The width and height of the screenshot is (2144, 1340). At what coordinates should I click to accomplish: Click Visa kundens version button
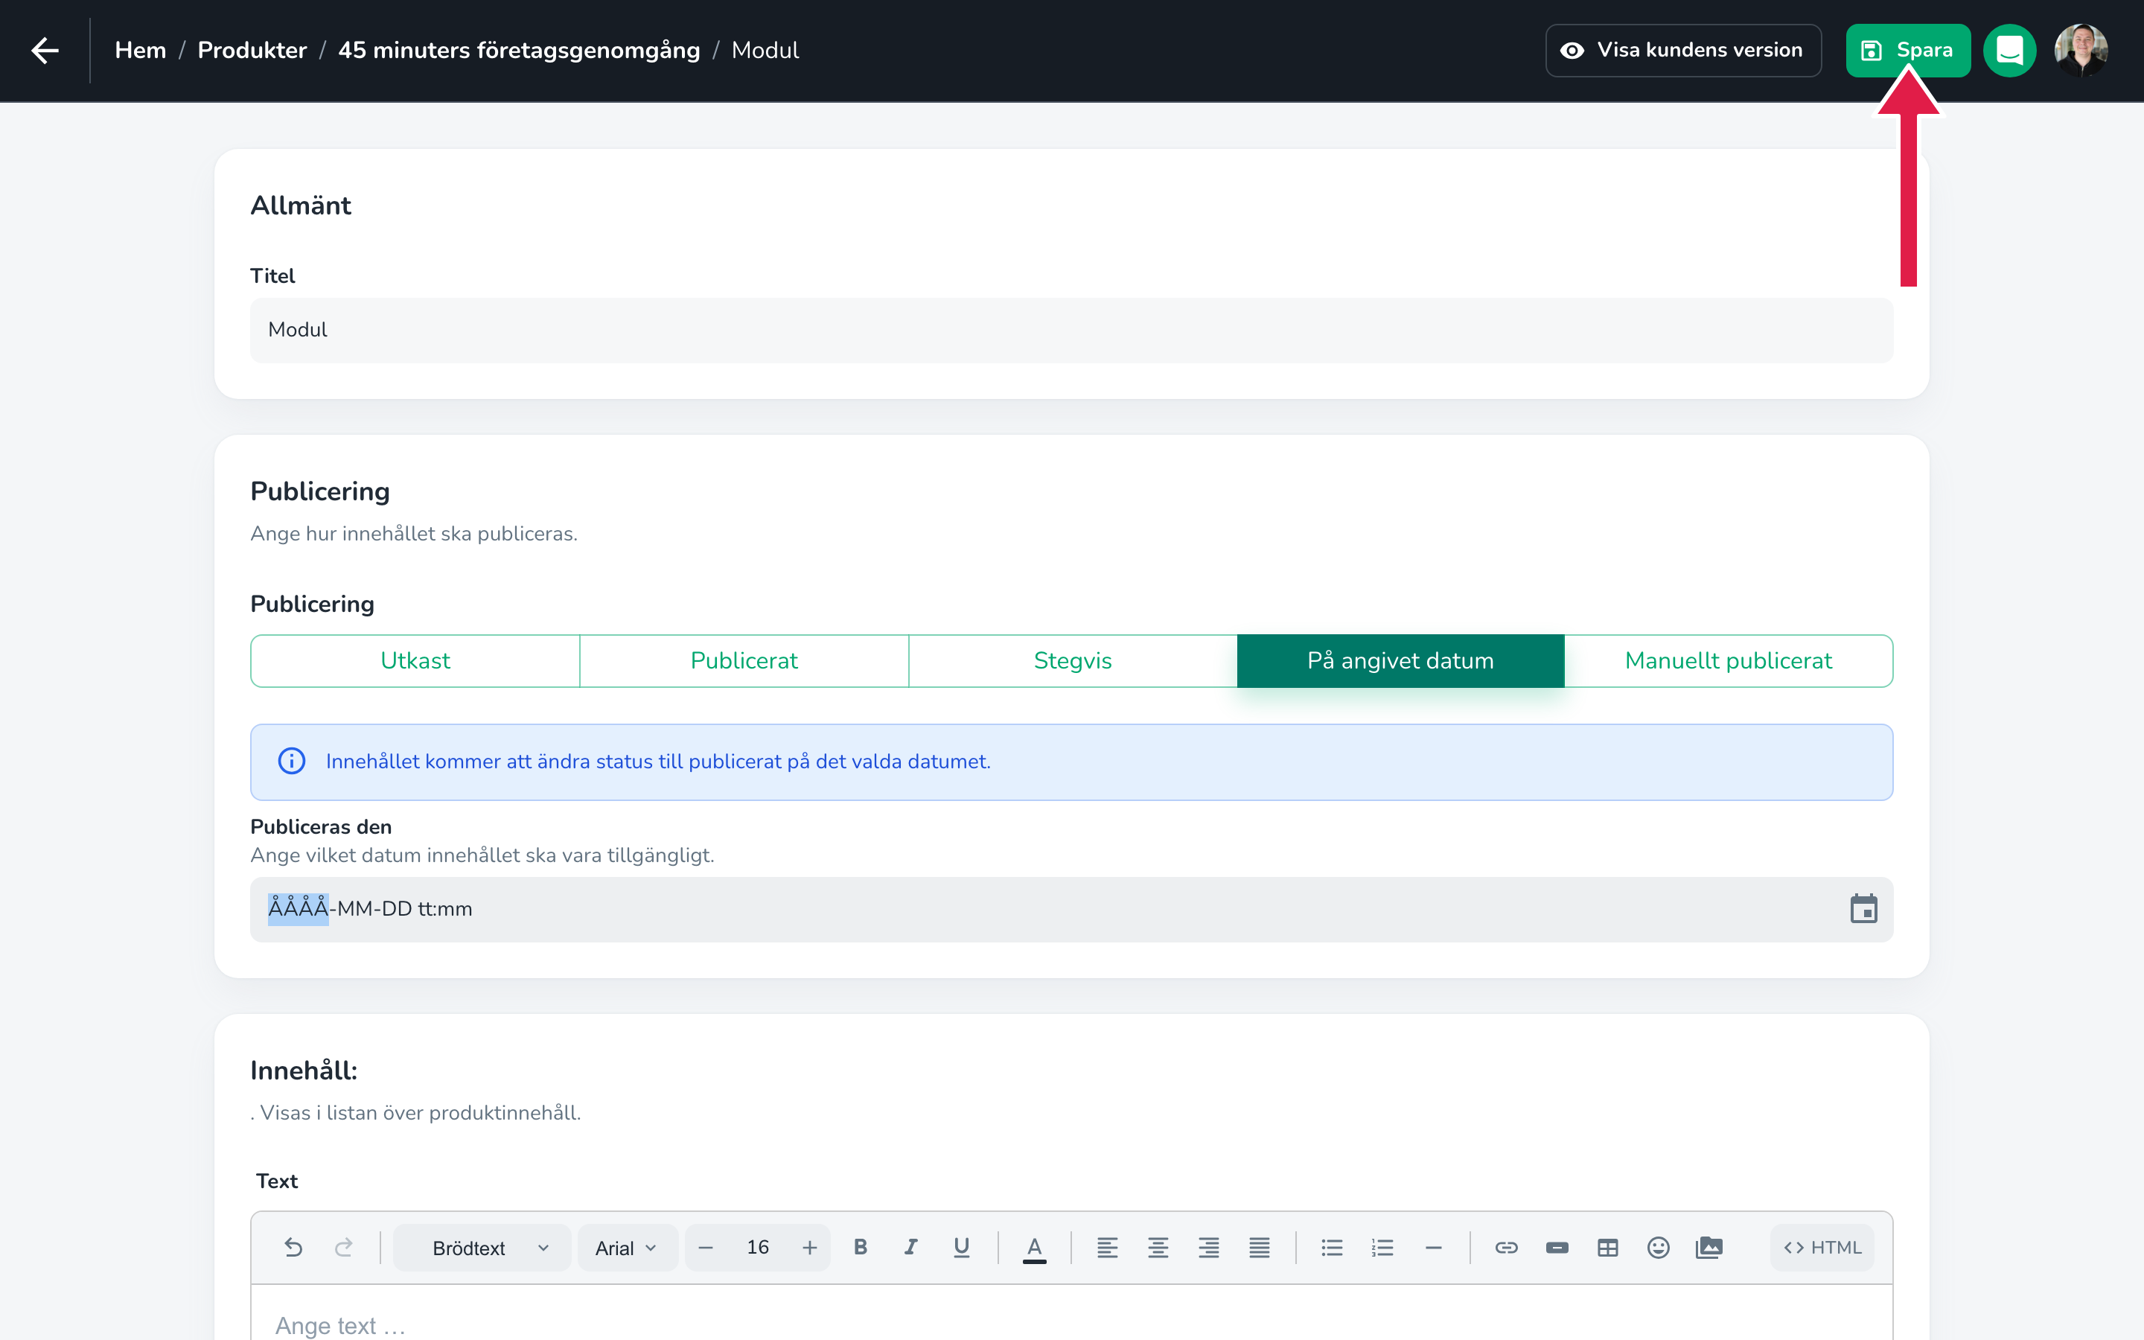click(1682, 51)
